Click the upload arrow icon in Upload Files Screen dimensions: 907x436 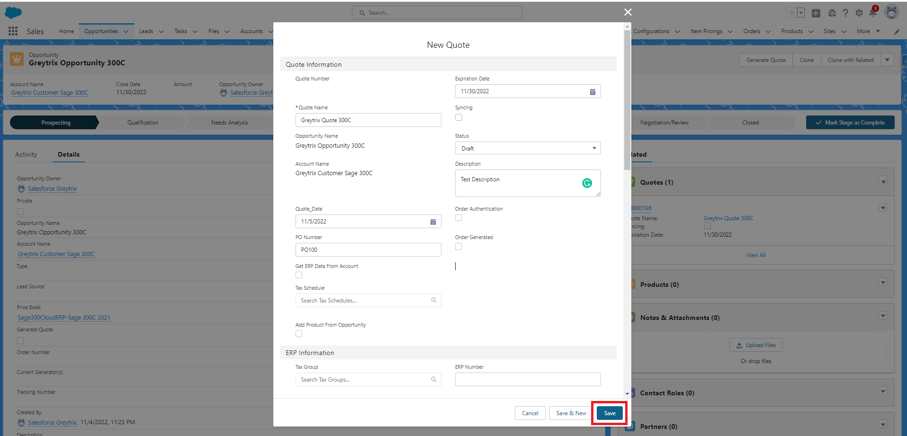(739, 346)
